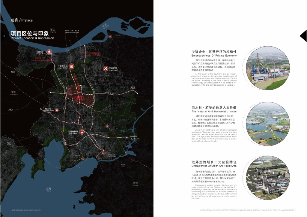Screen dimensions: 307x217
Task: Click Embeddedness Of Private Economy subtitle
Action: click(x=214, y=56)
